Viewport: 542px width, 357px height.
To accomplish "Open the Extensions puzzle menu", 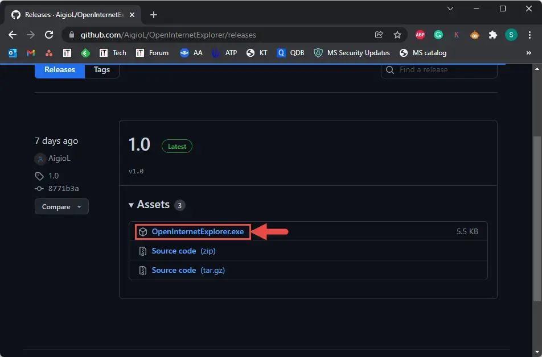I will [x=493, y=35].
